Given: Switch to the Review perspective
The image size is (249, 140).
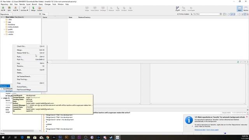Looking at the screenshot, I should (246, 9).
